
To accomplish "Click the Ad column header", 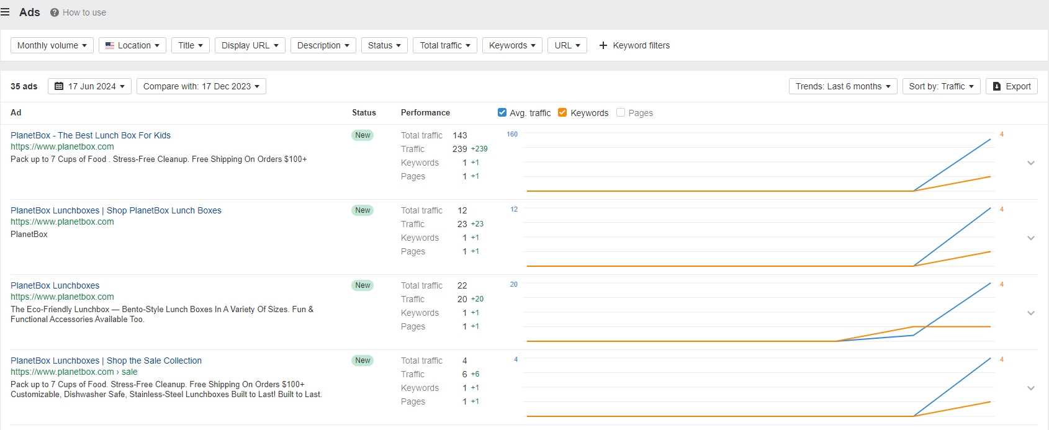I will (x=16, y=112).
